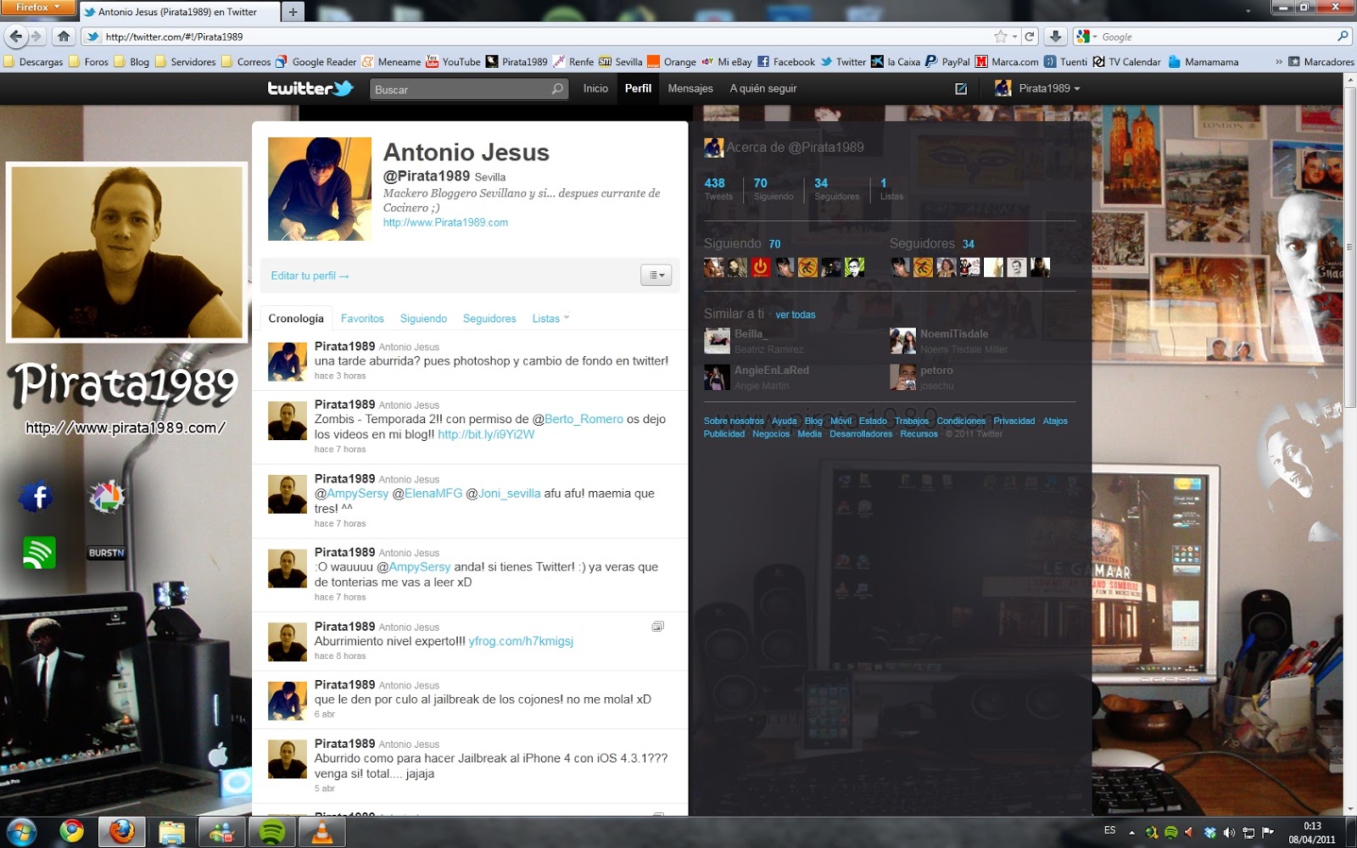This screenshot has height=848, width=1357.
Task: Open the Servidores bookmarks folder
Action: pos(186,62)
